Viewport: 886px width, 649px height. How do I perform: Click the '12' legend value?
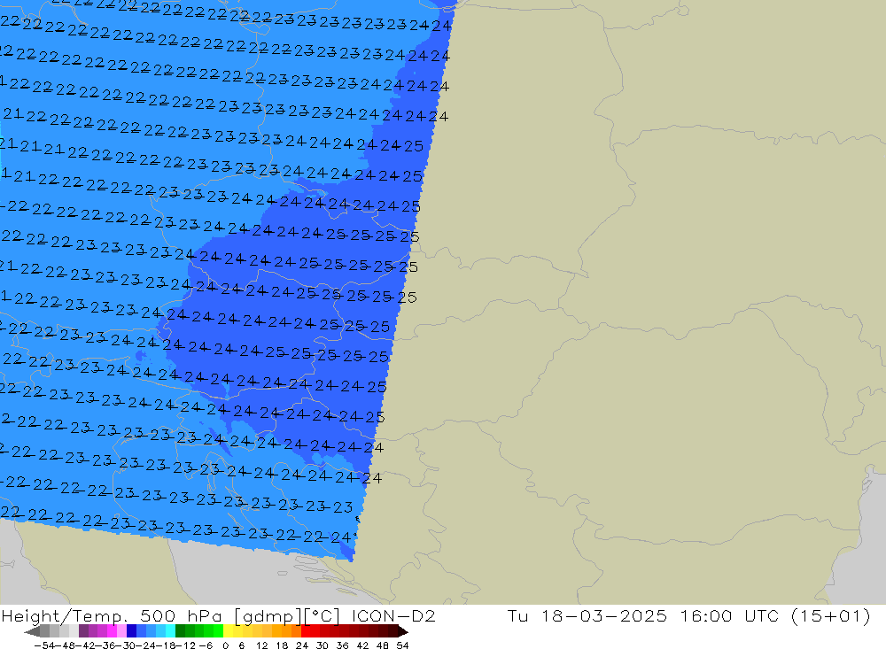[262, 645]
